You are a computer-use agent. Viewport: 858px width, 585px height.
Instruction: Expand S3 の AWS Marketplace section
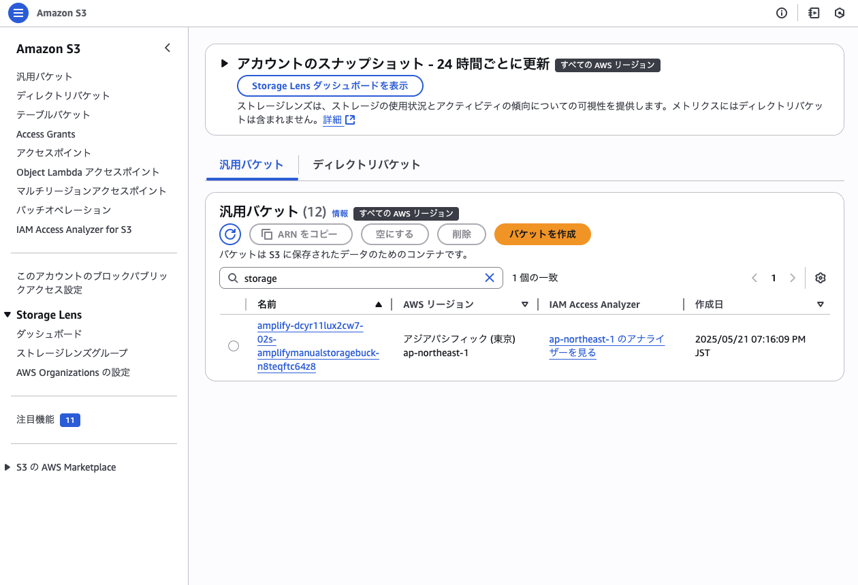click(x=7, y=467)
